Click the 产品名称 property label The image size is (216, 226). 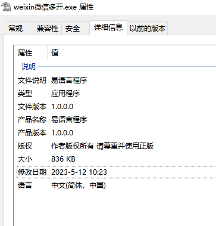32,120
